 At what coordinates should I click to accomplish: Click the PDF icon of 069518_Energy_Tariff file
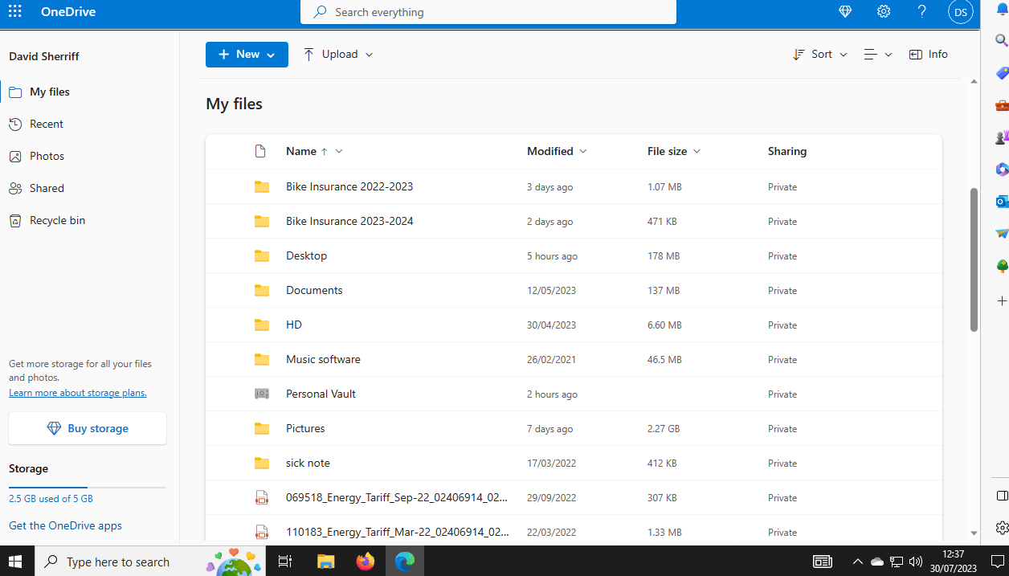point(261,497)
